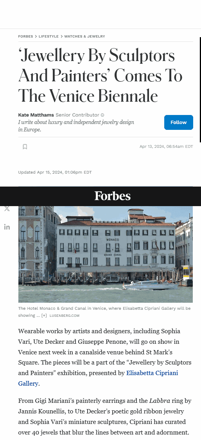Visit the Elisabetta Cipriani Gallery link
This screenshot has width=201, height=440.
tap(98, 378)
